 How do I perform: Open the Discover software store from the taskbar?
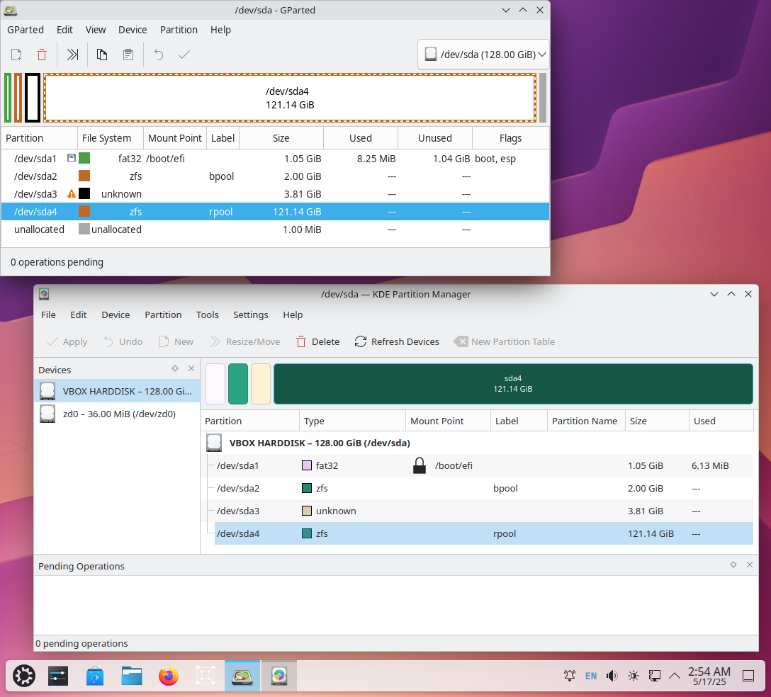[x=95, y=676]
